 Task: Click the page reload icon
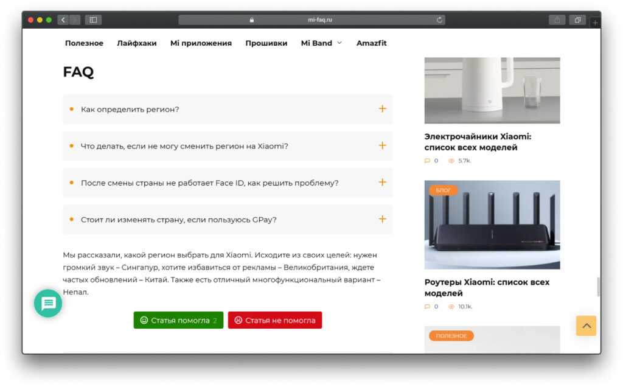pyautogui.click(x=439, y=20)
